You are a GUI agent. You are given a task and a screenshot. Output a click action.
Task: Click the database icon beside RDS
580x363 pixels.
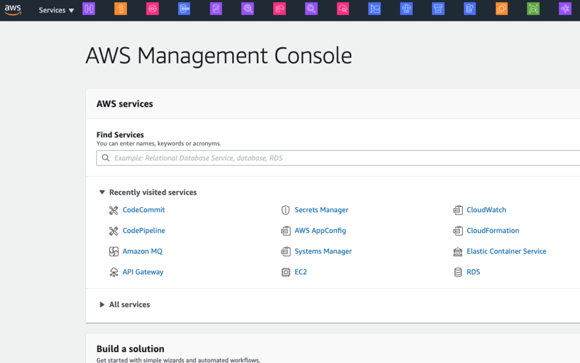(x=458, y=272)
